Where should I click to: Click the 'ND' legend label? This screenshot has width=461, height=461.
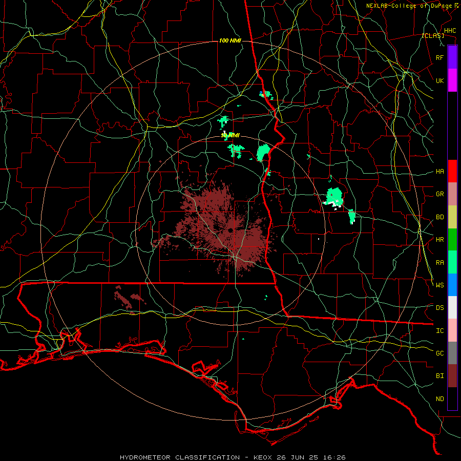pos(439,399)
